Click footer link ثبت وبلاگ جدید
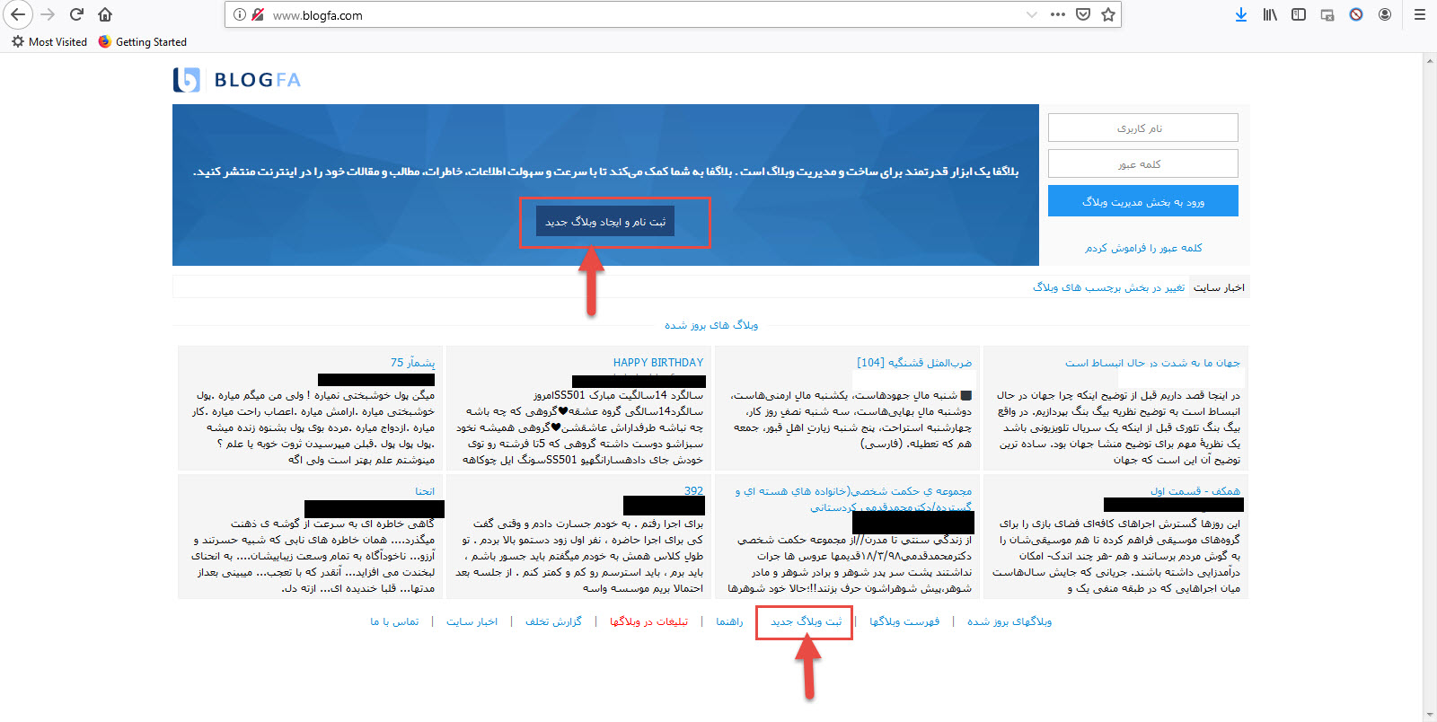The width and height of the screenshot is (1437, 722). click(x=806, y=621)
